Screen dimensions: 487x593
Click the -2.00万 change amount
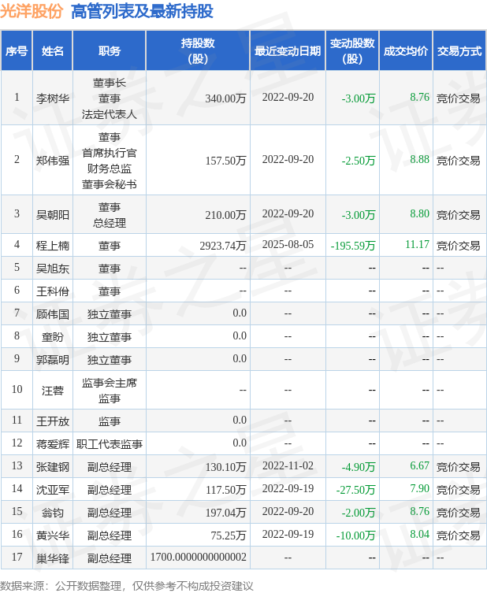(359, 513)
